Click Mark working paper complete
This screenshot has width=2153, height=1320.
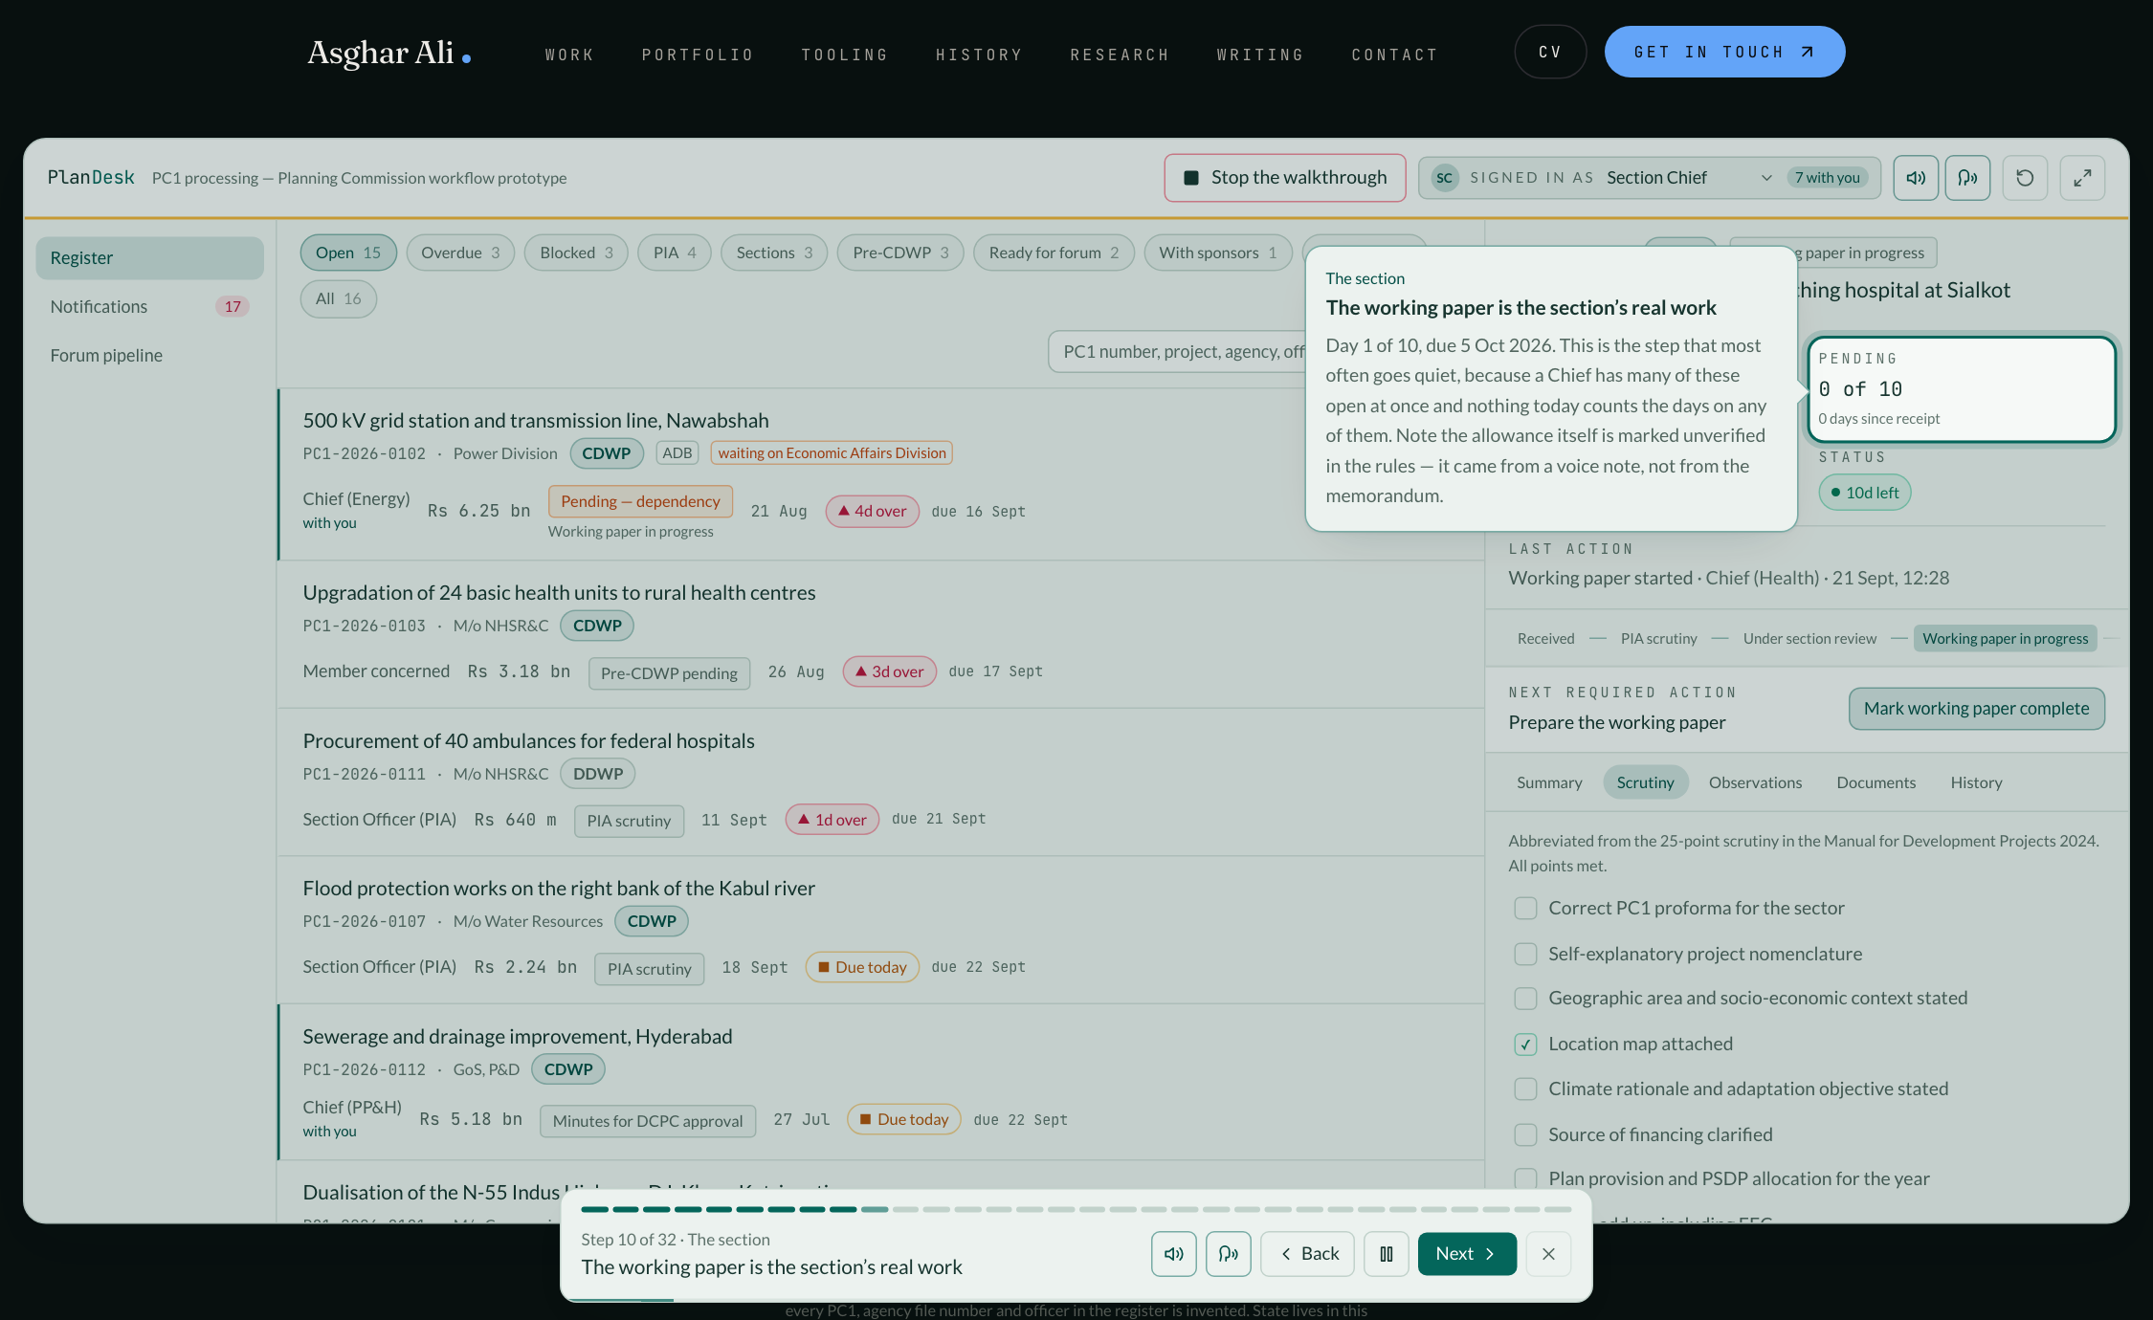1976,709
